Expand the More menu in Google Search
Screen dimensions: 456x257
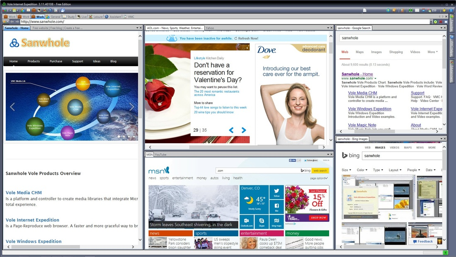click(432, 52)
